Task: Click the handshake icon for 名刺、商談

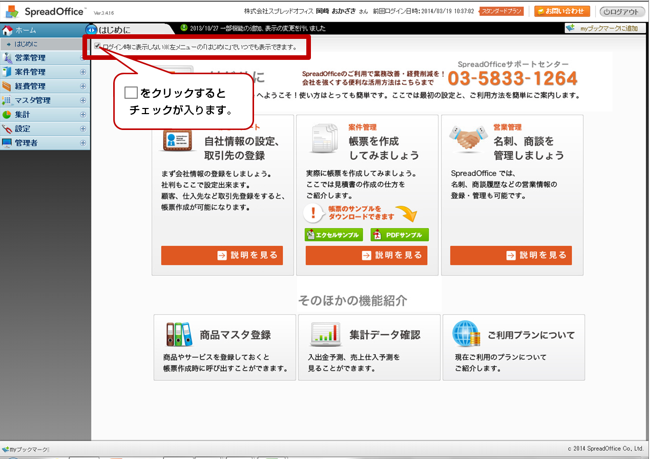Action: [x=469, y=139]
